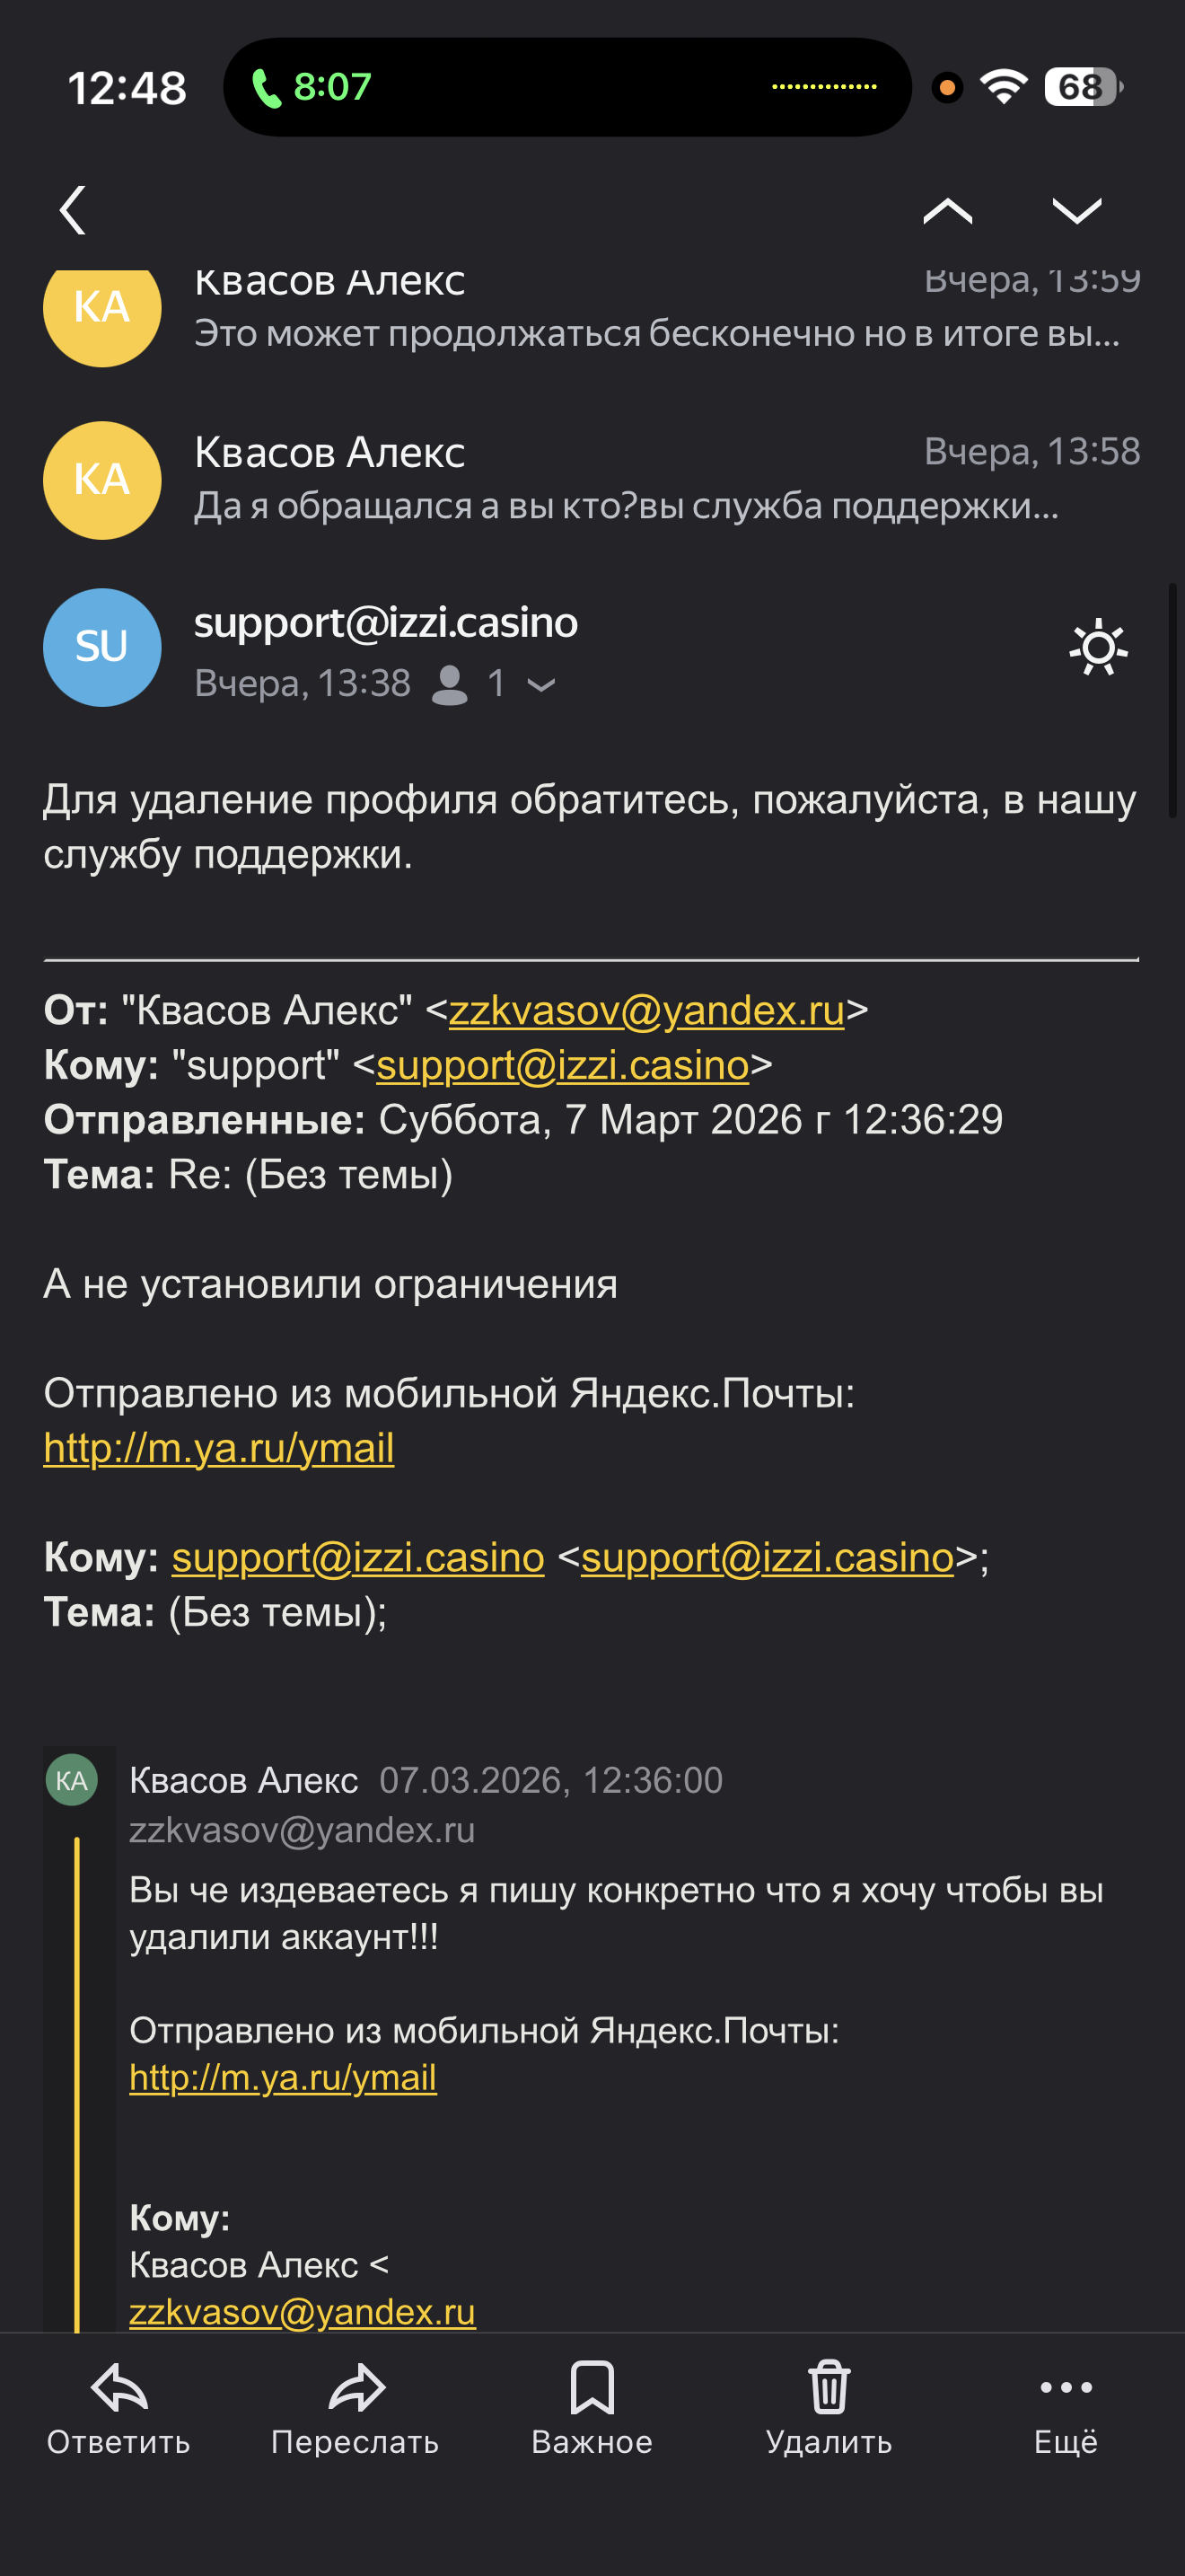Tap the active call timer 8:07 indicator
The height and width of the screenshot is (2576, 1185).
pyautogui.click(x=312, y=88)
